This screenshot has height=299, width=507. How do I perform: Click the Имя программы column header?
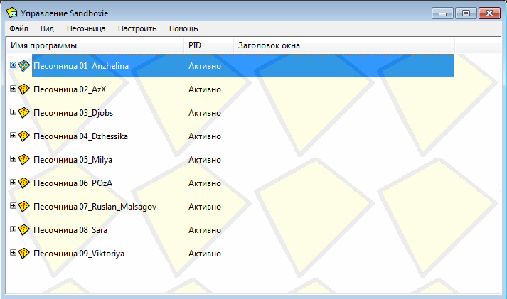pos(95,45)
